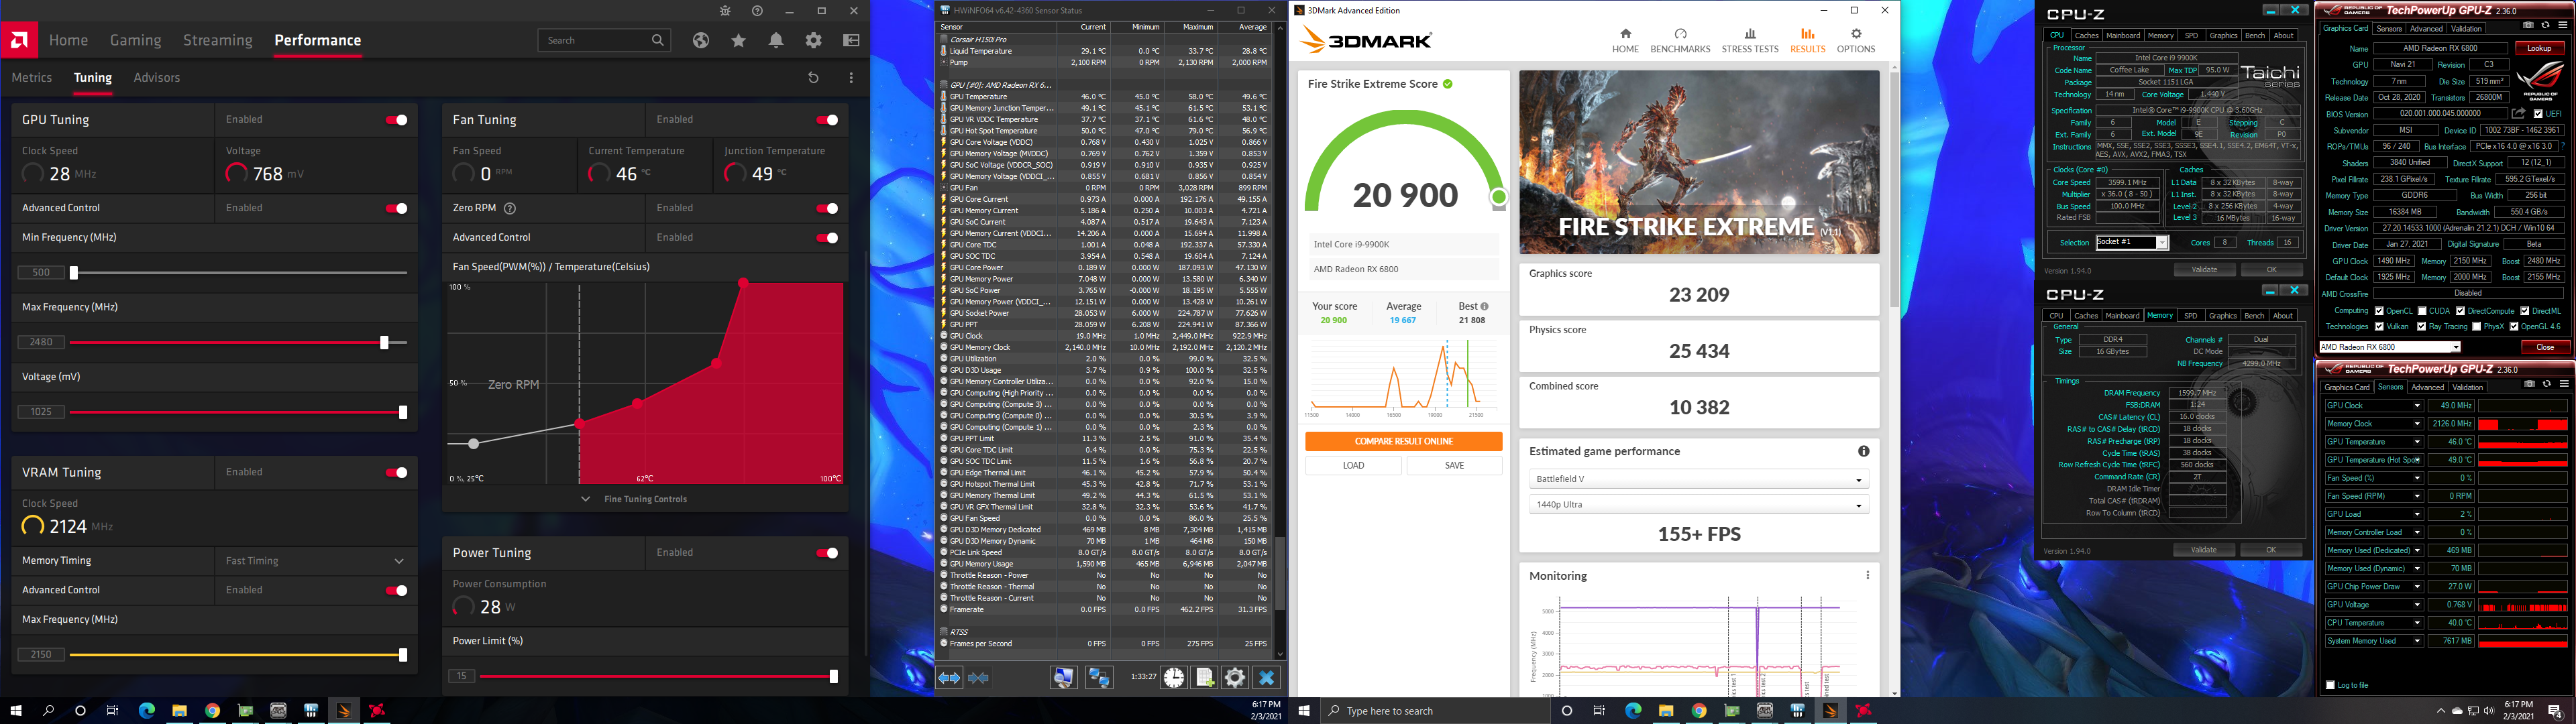The width and height of the screenshot is (2576, 724).
Task: Open the bug report tool in Radeon Software
Action: point(725,11)
